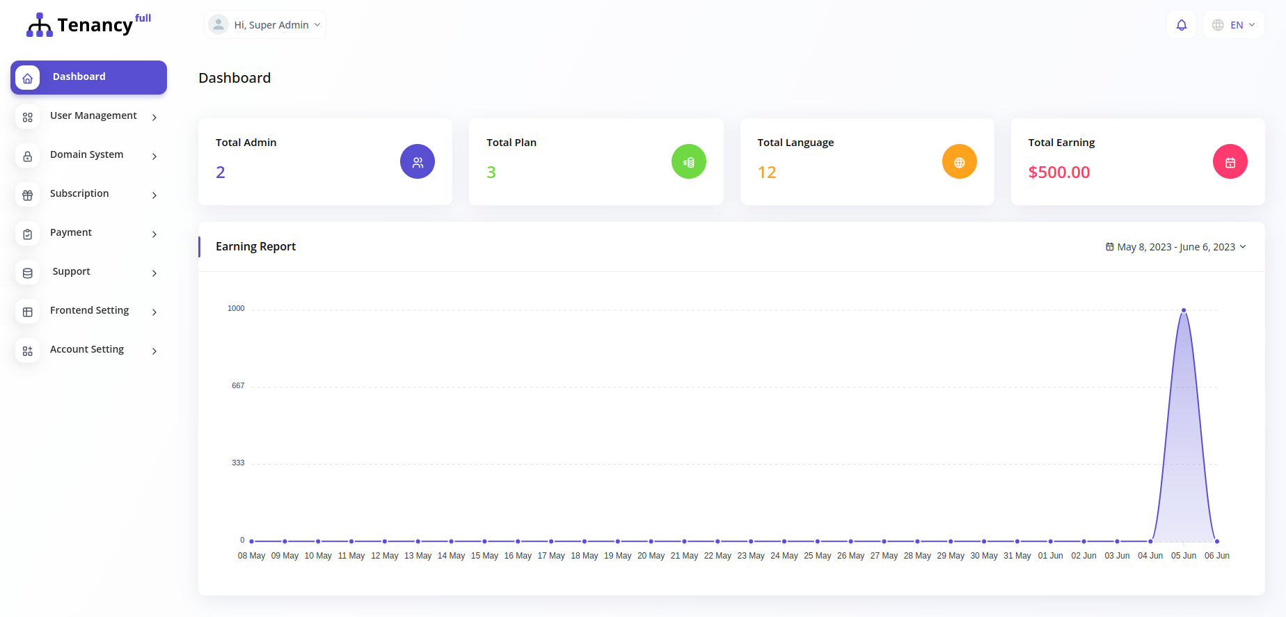Viewport: 1286px width, 617px height.
Task: Expand the Account Setting chevron
Action: coord(154,351)
